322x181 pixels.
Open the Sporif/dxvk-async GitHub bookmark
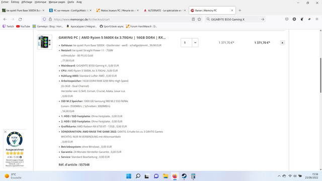112,26
